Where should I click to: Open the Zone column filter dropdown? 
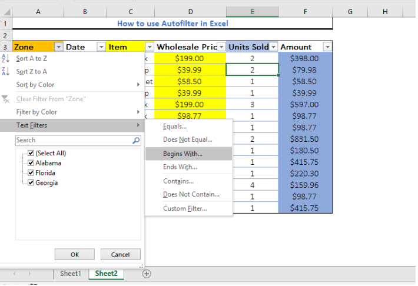click(x=59, y=47)
